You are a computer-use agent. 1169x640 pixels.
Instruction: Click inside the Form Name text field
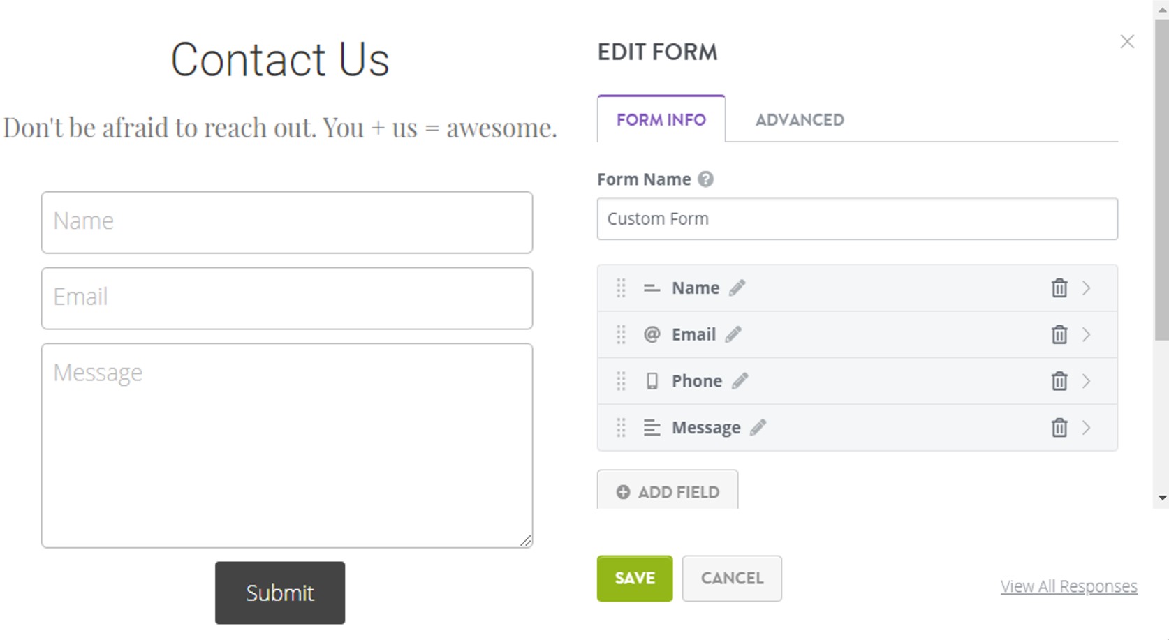857,218
